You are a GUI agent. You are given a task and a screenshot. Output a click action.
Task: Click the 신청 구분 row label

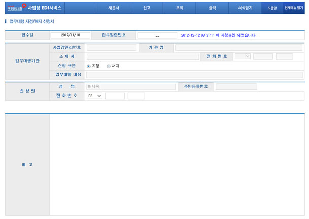pyautogui.click(x=67, y=66)
